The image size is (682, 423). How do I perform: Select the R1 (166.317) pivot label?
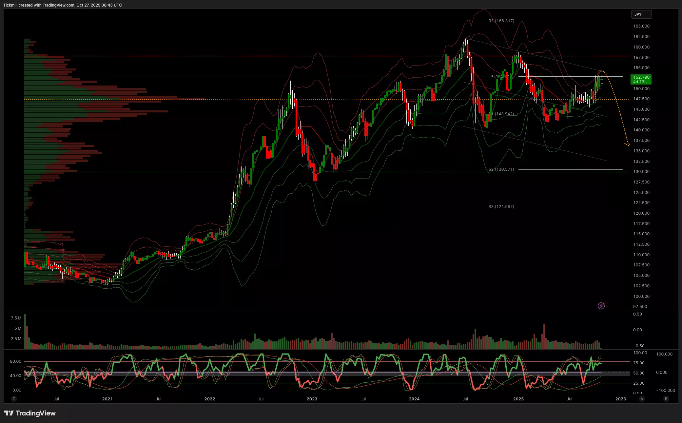point(501,21)
